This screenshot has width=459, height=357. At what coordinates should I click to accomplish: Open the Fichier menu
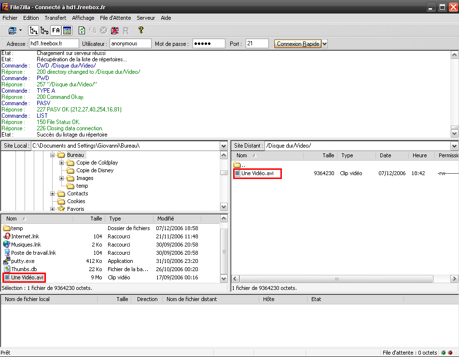point(10,18)
